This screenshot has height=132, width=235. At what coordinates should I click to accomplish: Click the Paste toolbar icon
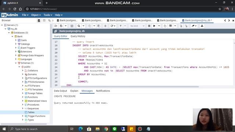coord(99,26)
